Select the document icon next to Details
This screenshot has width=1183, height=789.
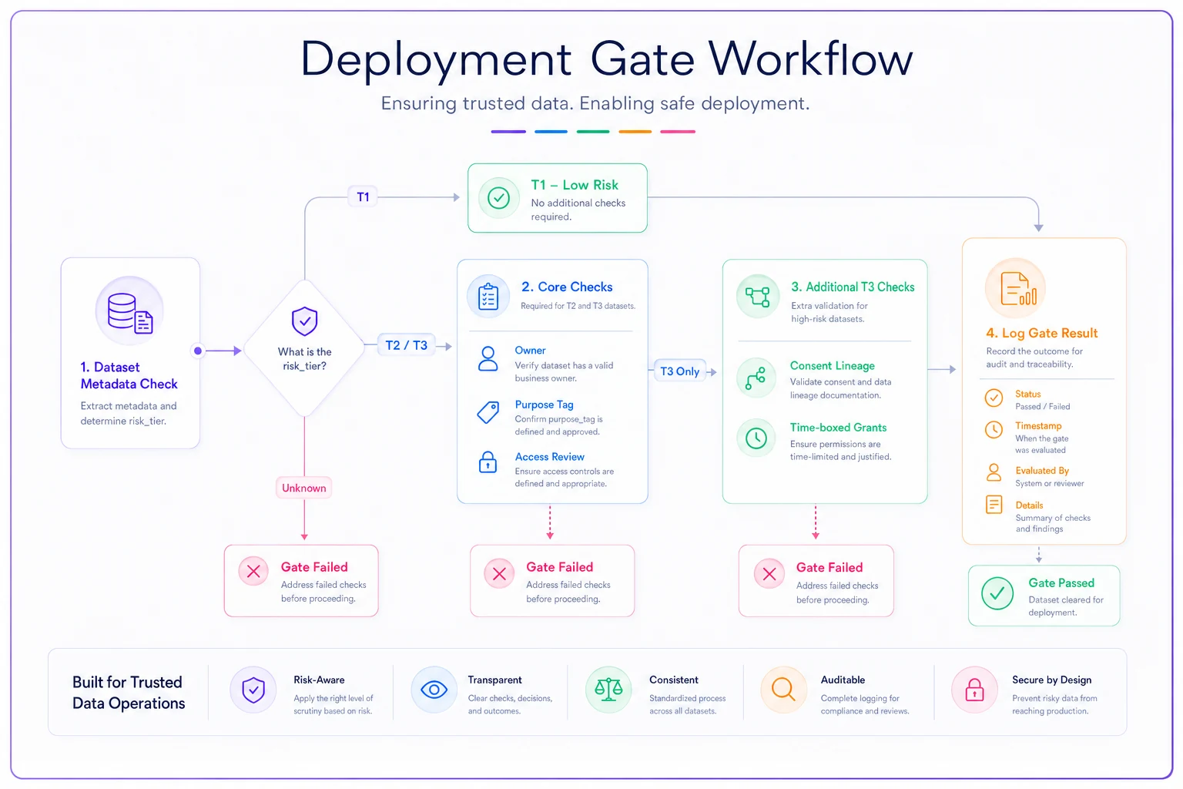point(994,505)
